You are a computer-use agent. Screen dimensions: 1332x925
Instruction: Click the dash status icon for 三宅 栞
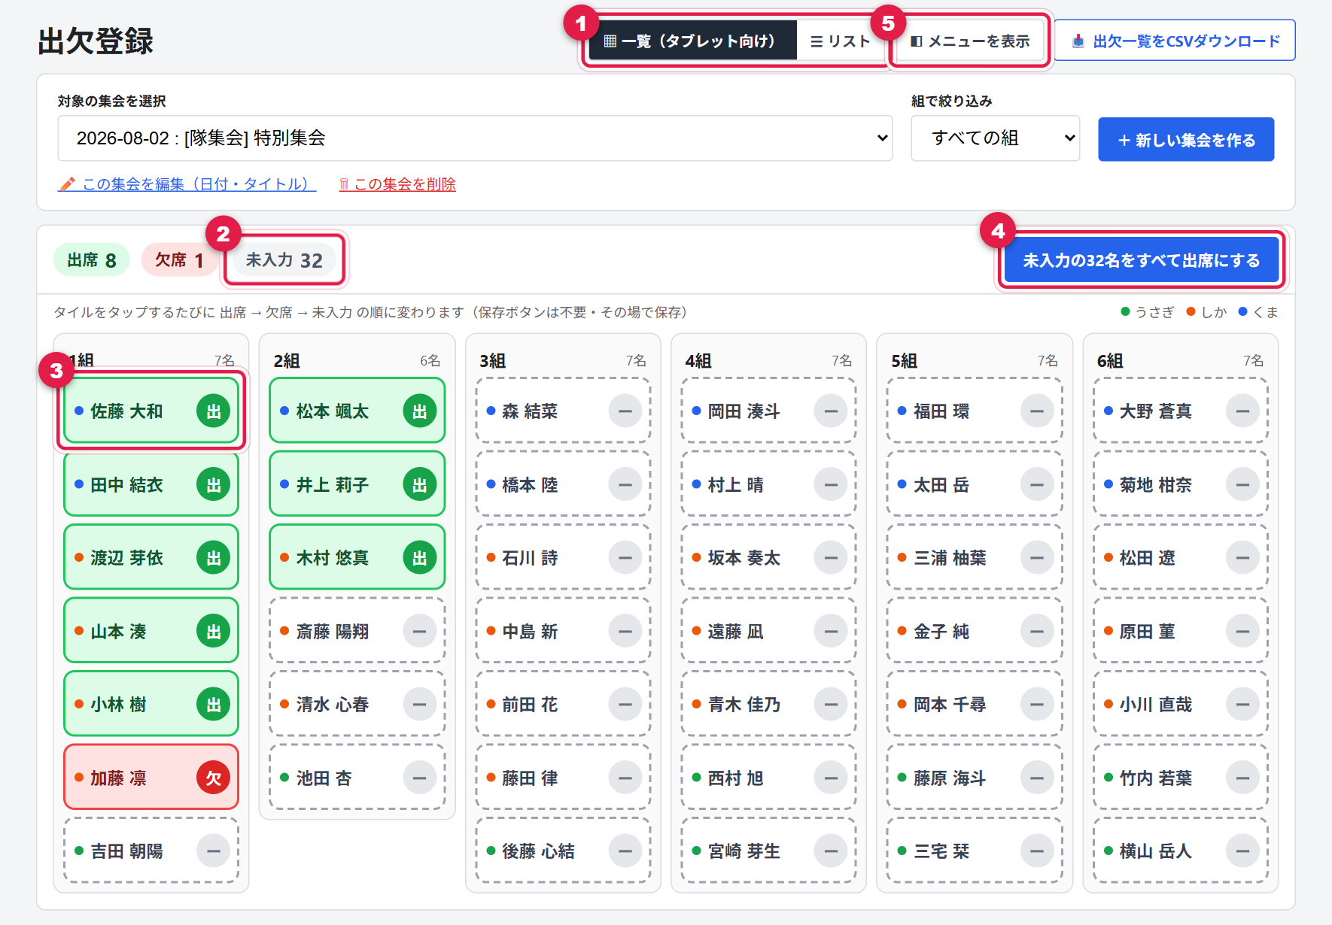1037,851
